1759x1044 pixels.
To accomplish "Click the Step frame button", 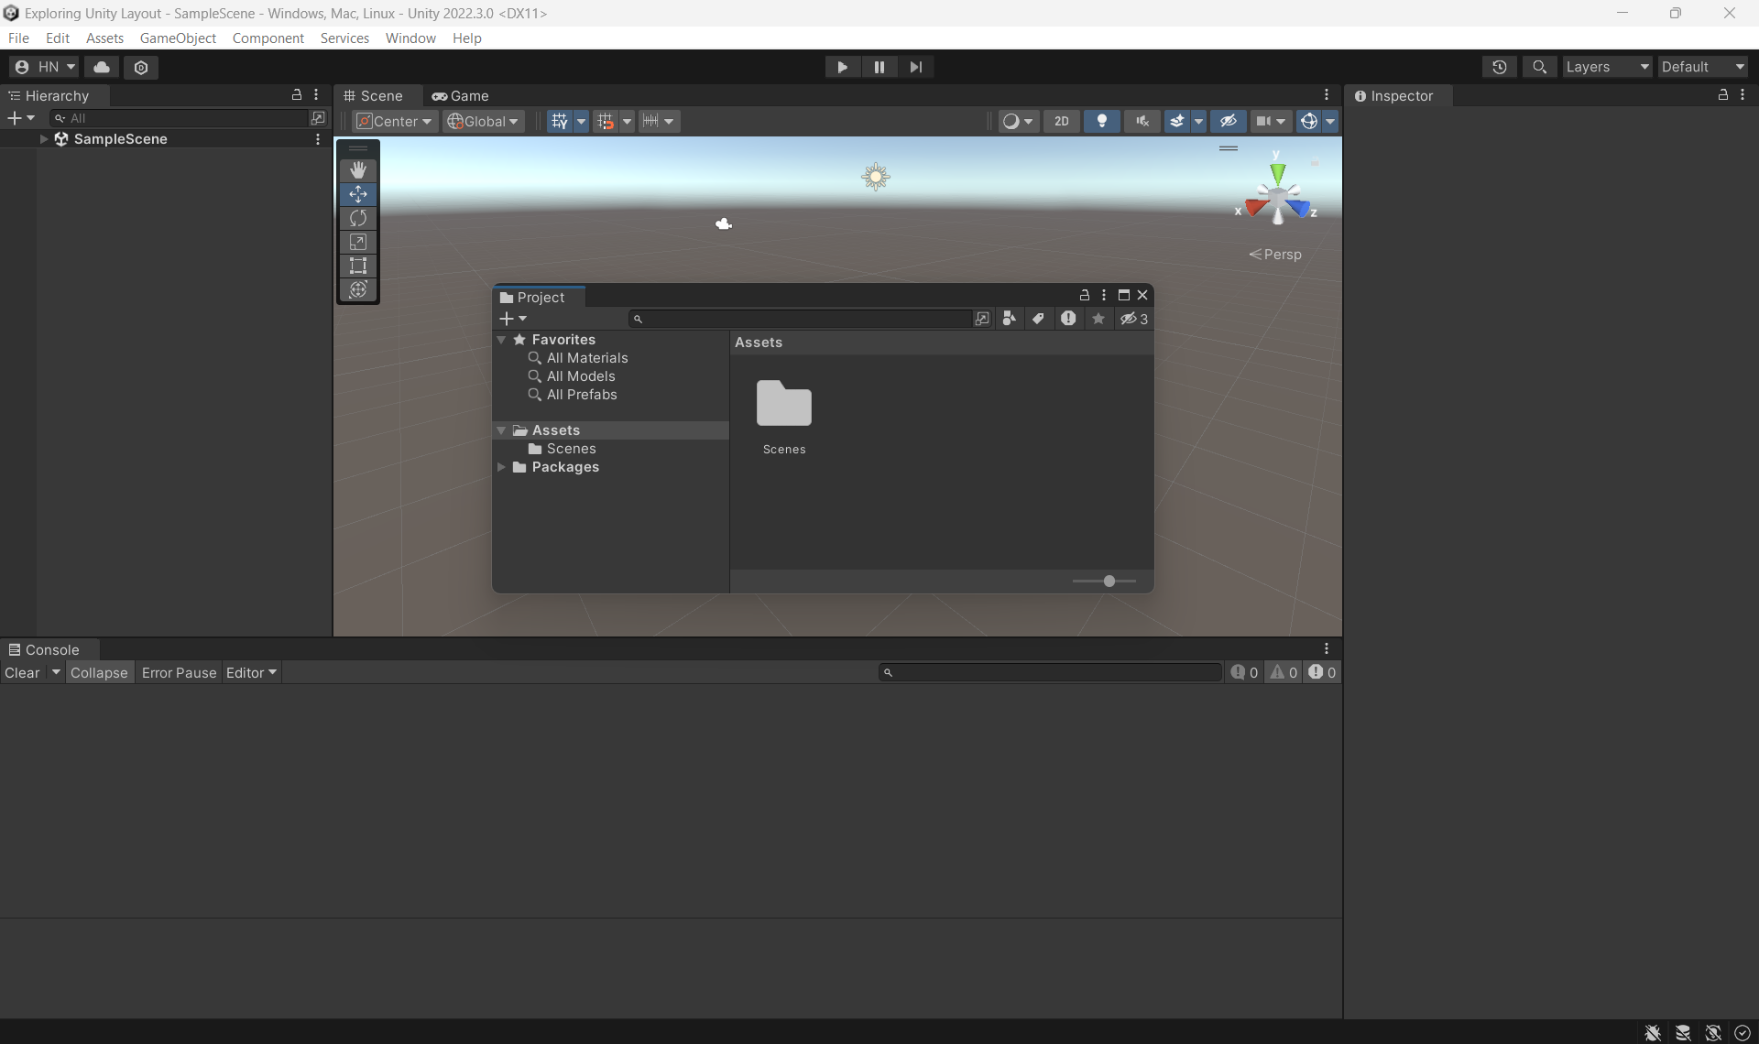I will (915, 67).
